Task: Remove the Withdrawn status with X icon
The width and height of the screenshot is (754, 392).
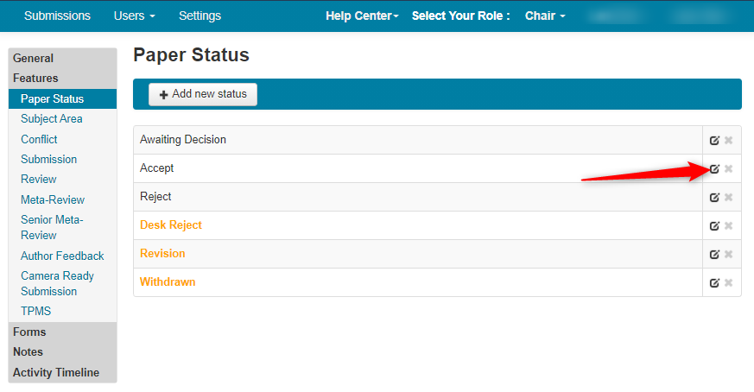Action: click(728, 283)
